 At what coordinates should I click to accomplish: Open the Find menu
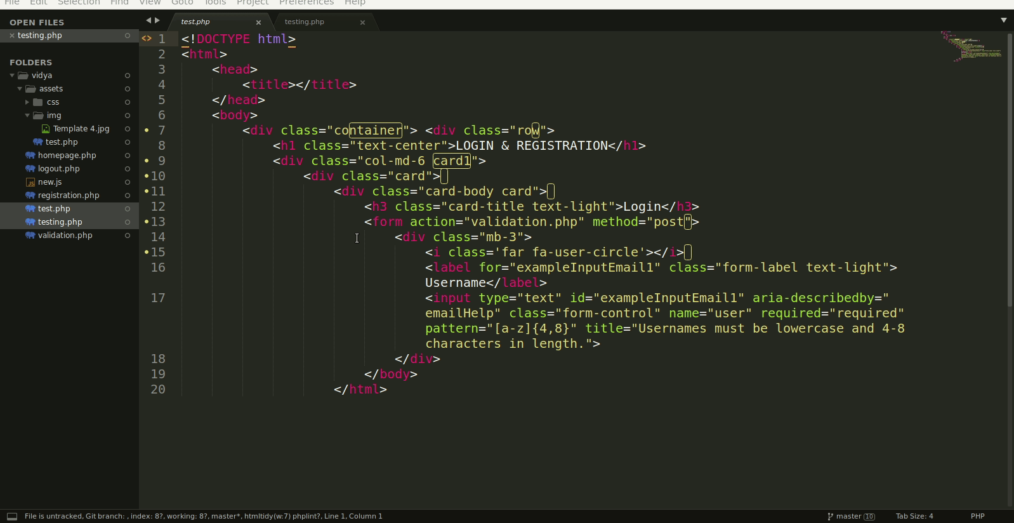pos(119,3)
